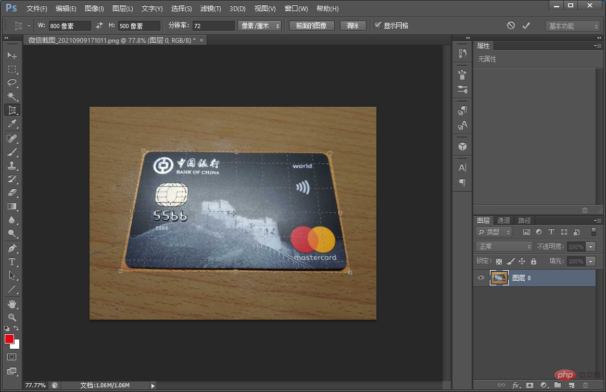Image resolution: width=606 pixels, height=392 pixels.
Task: Toggle filter for pixel layers
Action: (x=526, y=232)
